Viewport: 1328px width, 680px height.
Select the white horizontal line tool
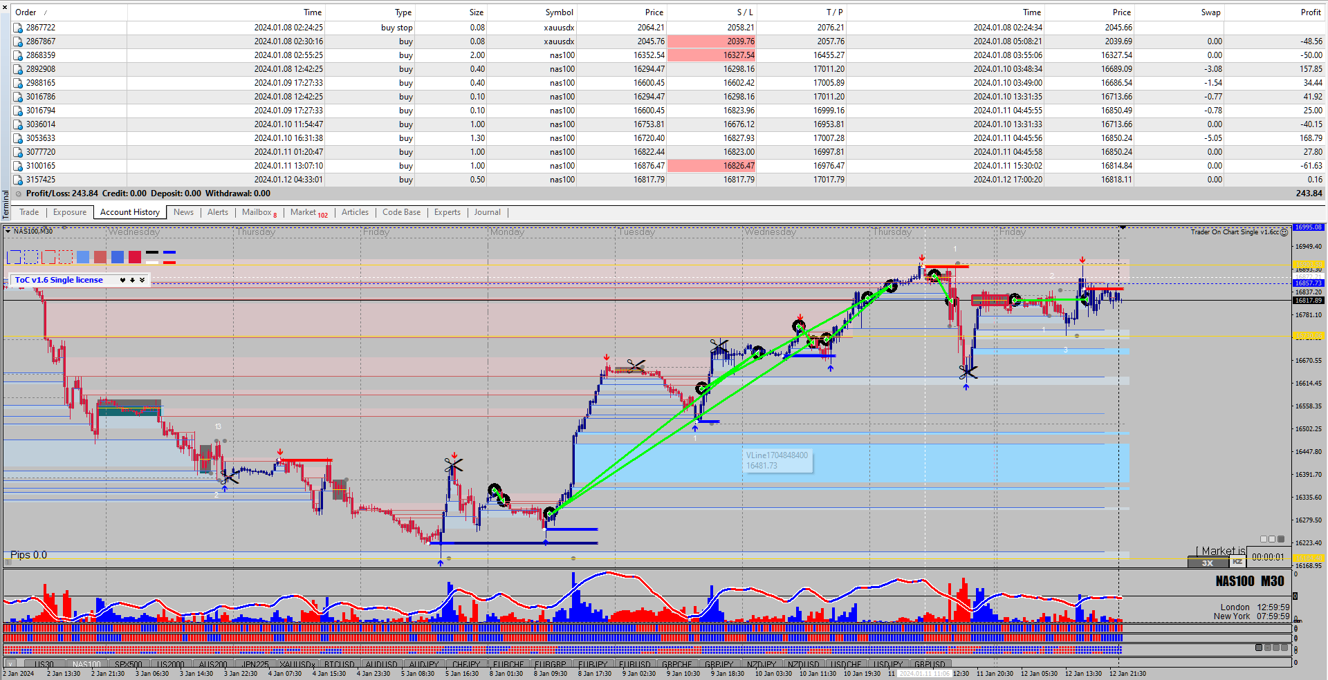point(152,263)
